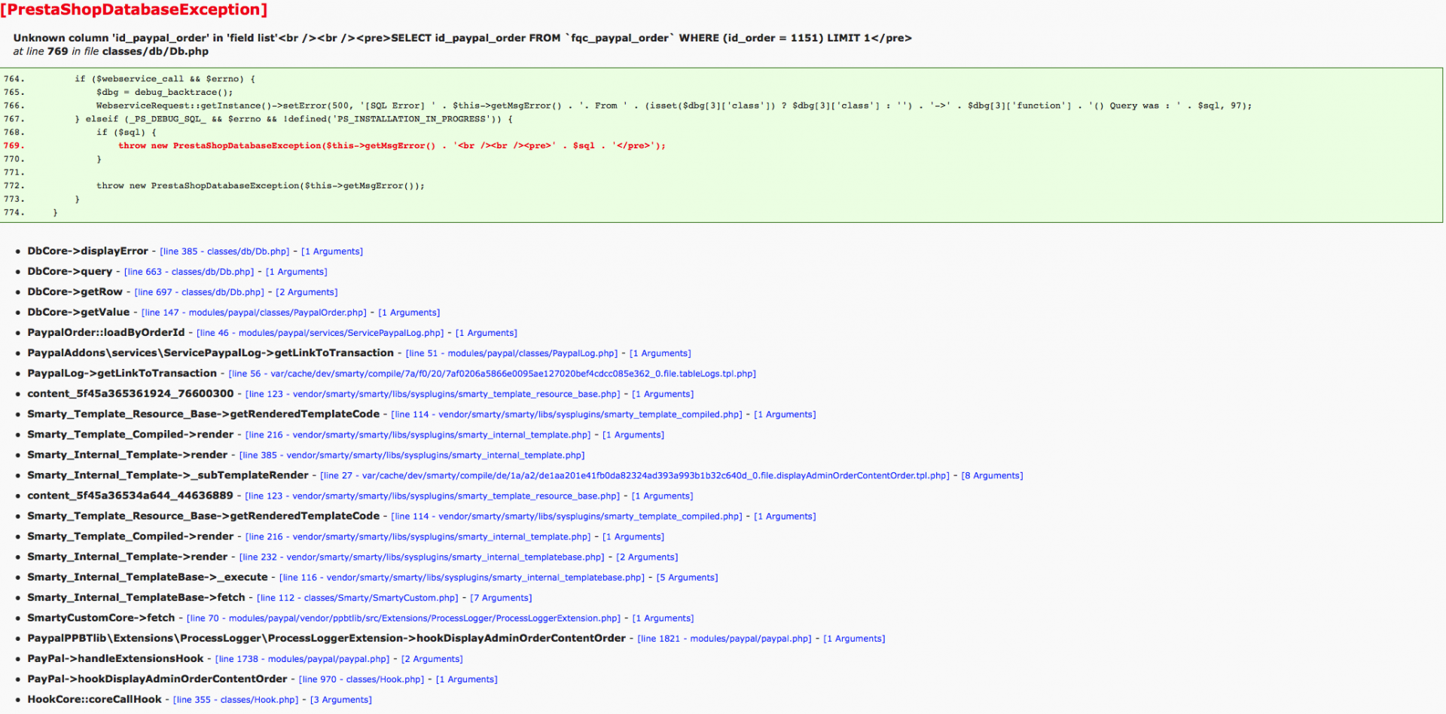Viewport: 1446px width, 714px height.
Task: Click code line 766 WebserviceRequest setError statement
Action: point(674,106)
